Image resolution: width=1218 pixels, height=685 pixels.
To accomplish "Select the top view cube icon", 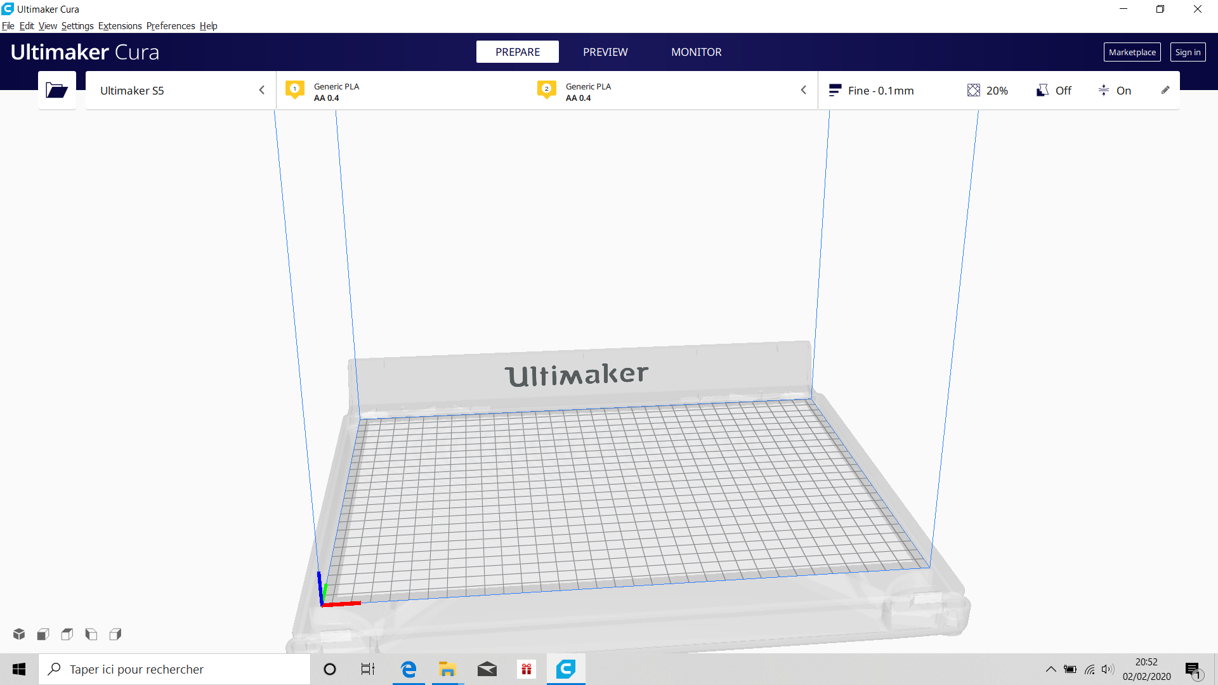I will [x=67, y=634].
